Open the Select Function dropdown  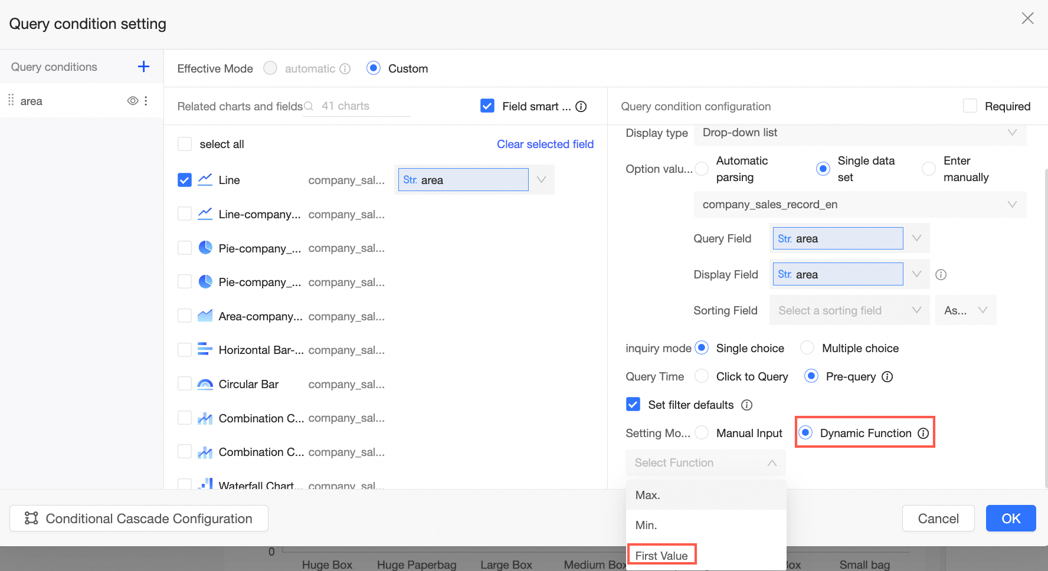(x=706, y=463)
